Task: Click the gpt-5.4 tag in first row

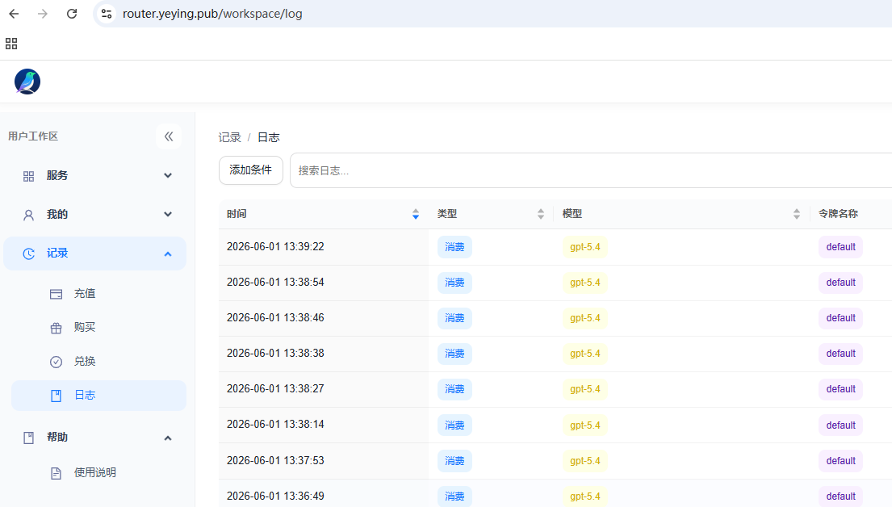Action: coord(584,247)
